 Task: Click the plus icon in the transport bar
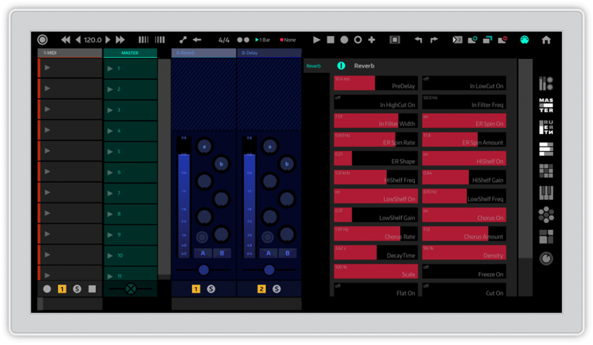(372, 40)
